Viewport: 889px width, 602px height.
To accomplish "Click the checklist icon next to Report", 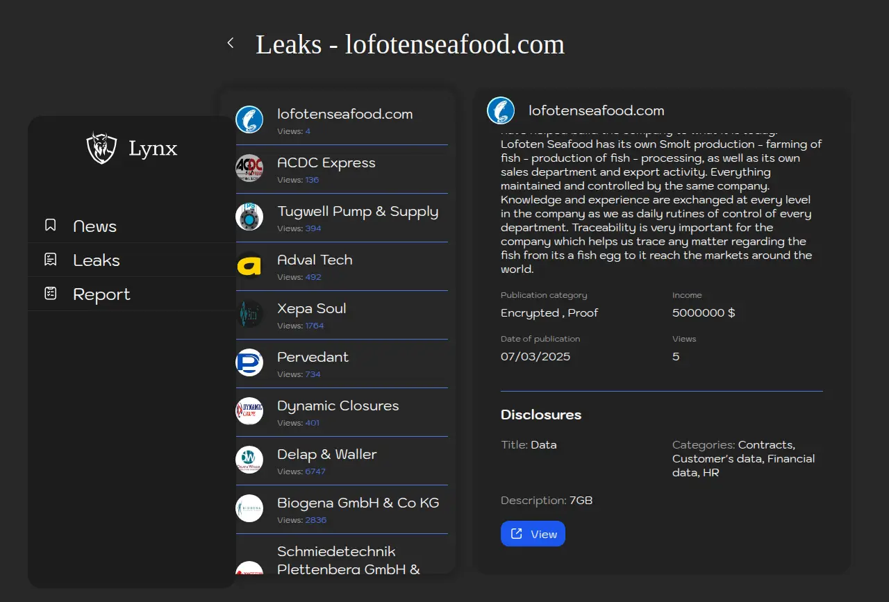I will pyautogui.click(x=50, y=294).
